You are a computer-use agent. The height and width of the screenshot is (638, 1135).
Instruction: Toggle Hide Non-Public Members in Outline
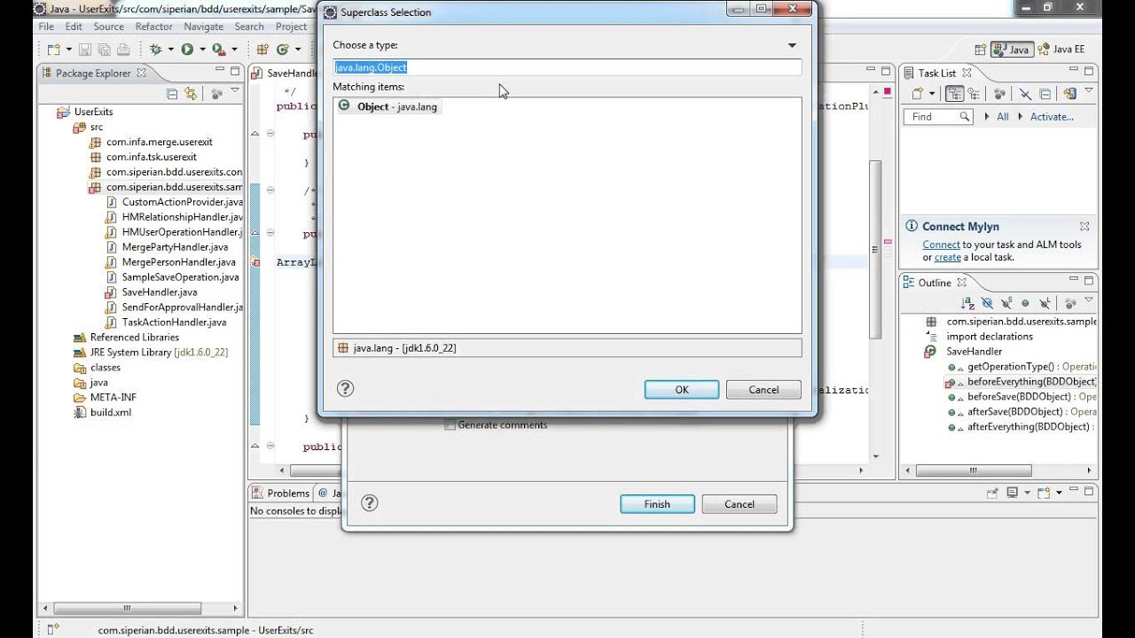[1025, 304]
